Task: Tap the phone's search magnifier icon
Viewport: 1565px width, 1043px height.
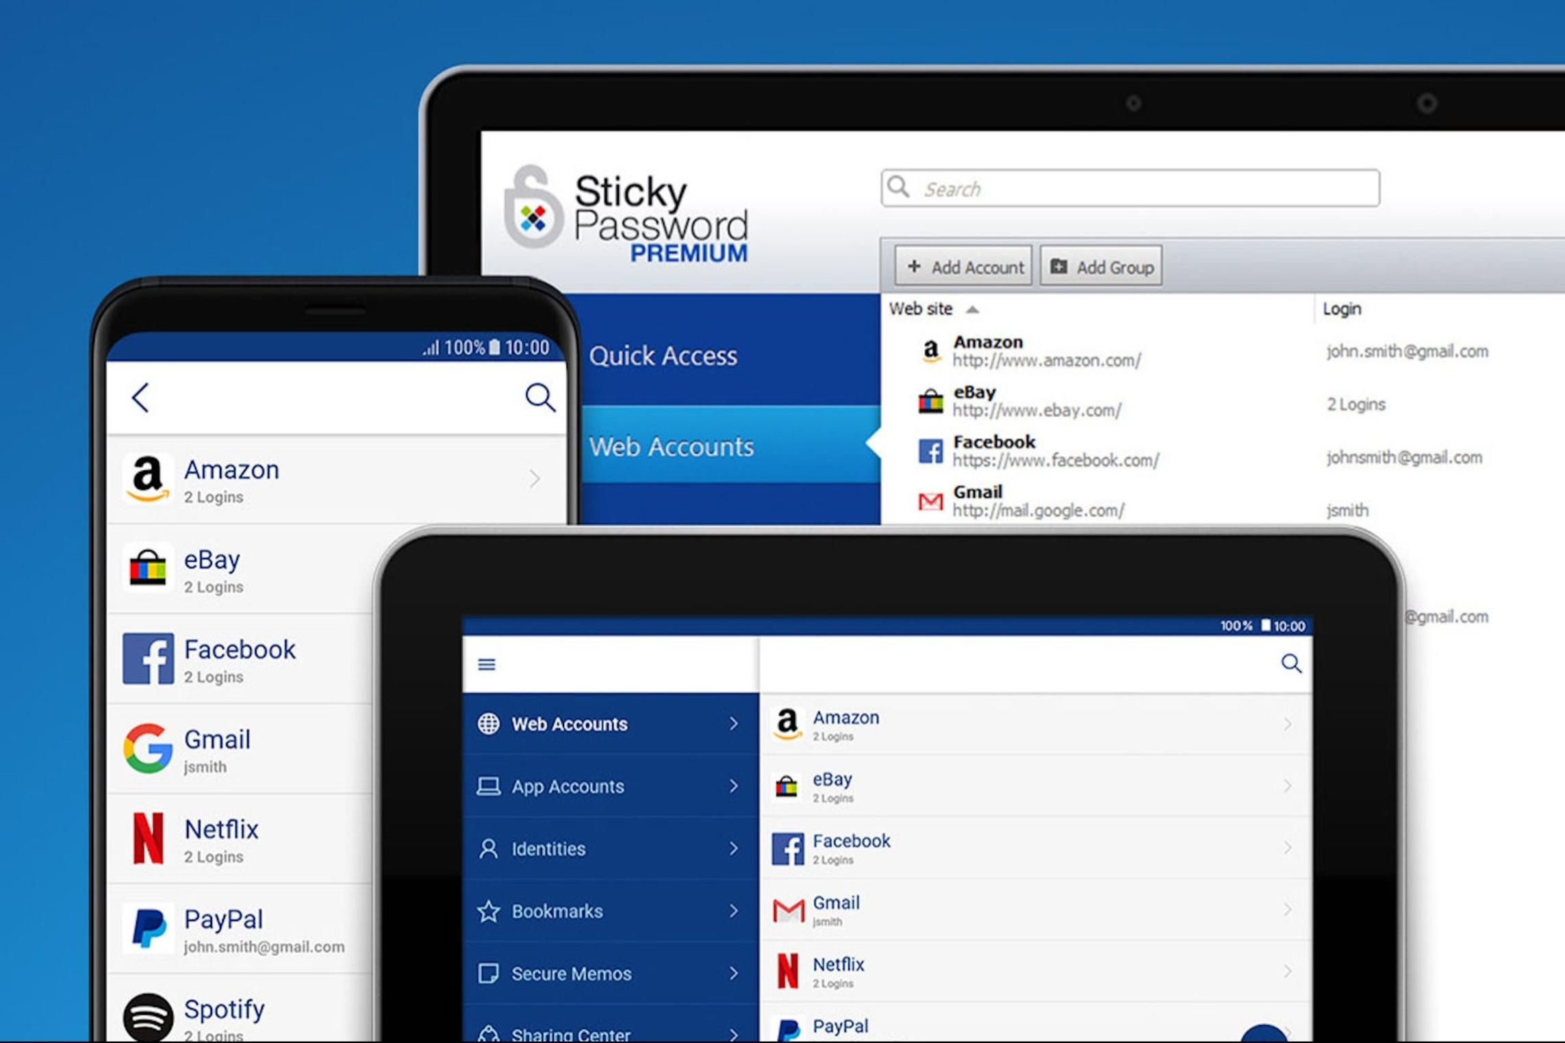Action: click(x=539, y=397)
